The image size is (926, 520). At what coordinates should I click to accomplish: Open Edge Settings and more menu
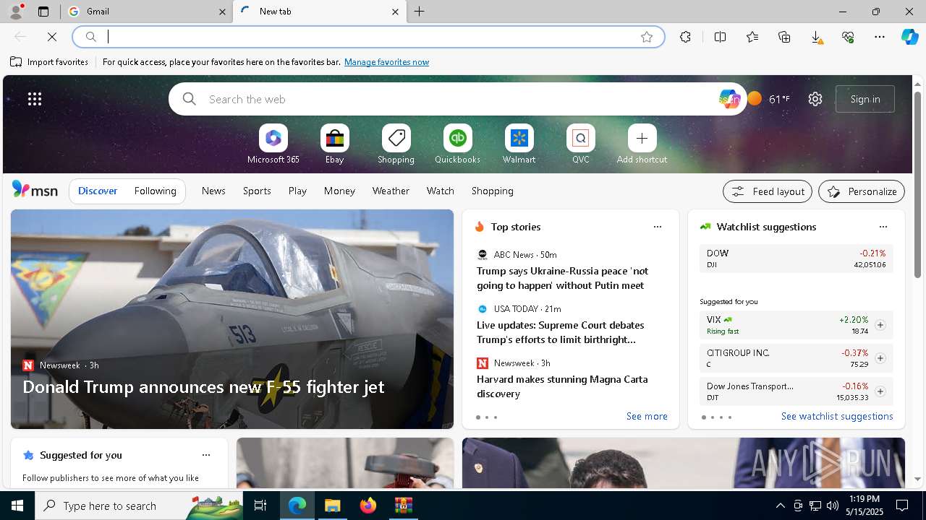pyautogui.click(x=880, y=37)
